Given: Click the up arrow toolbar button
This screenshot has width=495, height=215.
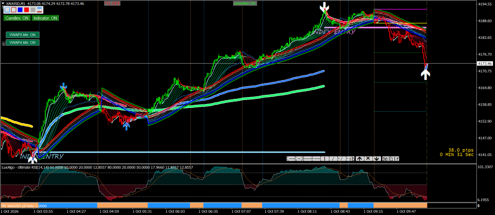Looking at the screenshot, I should 360,159.
